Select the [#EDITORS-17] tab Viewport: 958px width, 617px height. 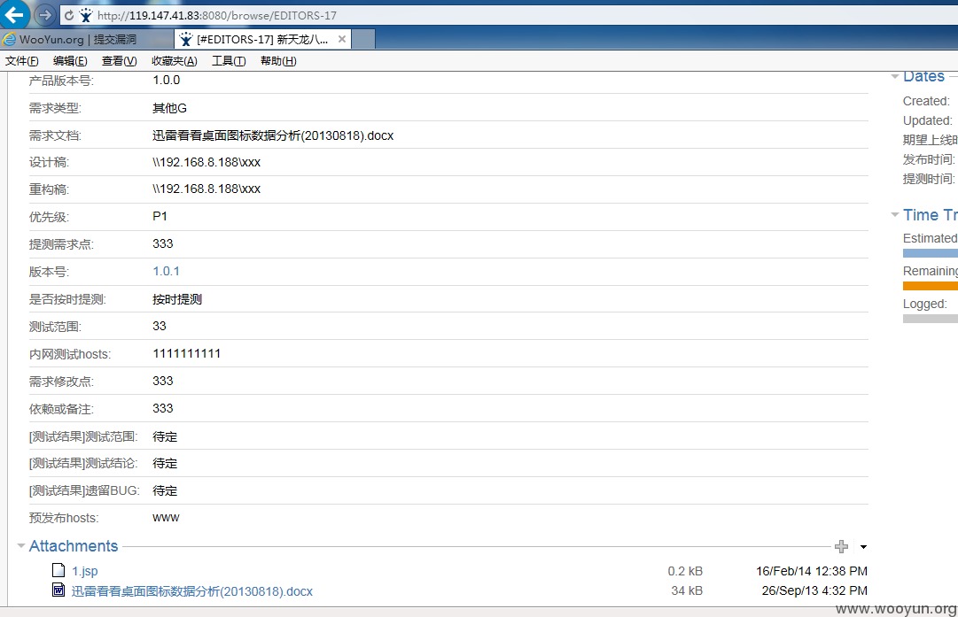tap(262, 40)
